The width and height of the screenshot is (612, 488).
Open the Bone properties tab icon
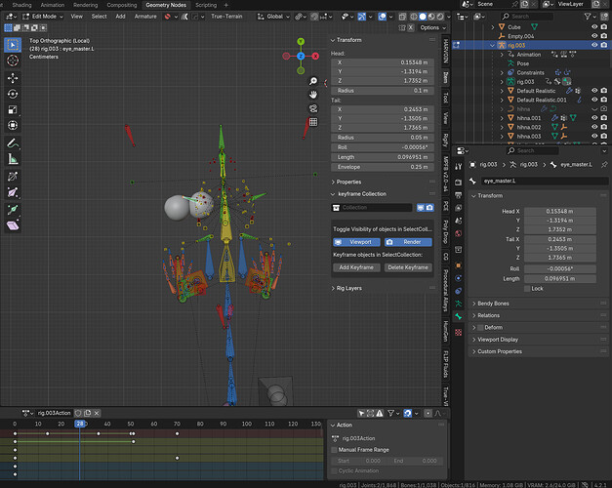(x=458, y=316)
